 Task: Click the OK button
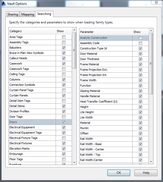(119, 173)
